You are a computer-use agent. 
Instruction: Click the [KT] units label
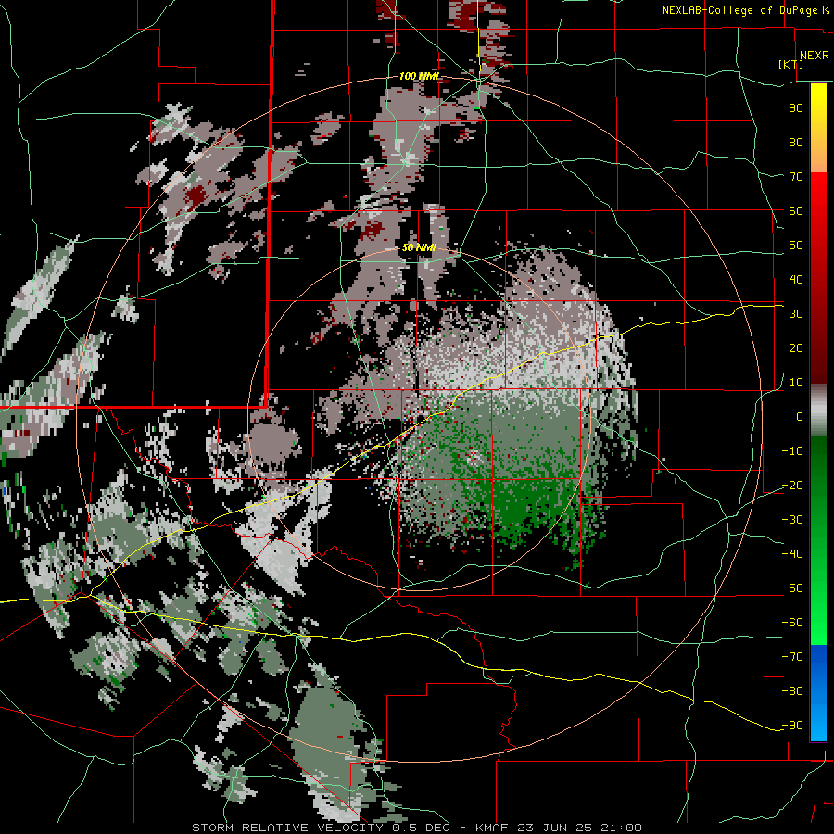(x=791, y=64)
